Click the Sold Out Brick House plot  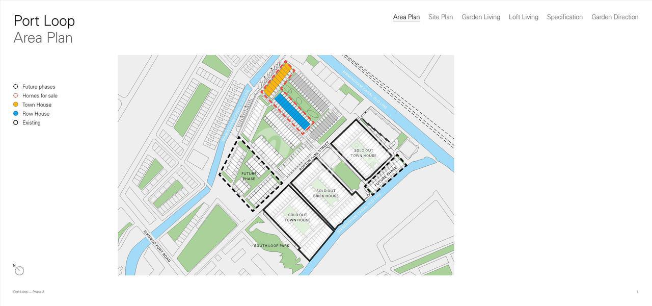click(x=325, y=193)
